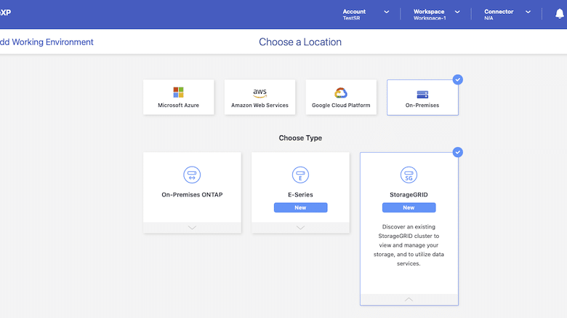Expand the On-Premises ONTAP card details

pos(192,228)
